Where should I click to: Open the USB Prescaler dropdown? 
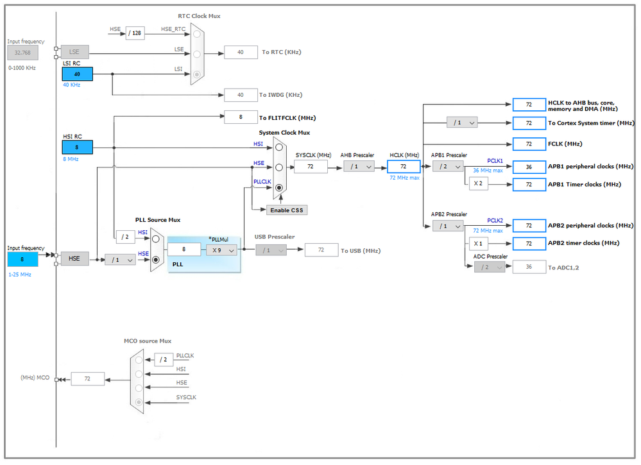click(x=271, y=250)
